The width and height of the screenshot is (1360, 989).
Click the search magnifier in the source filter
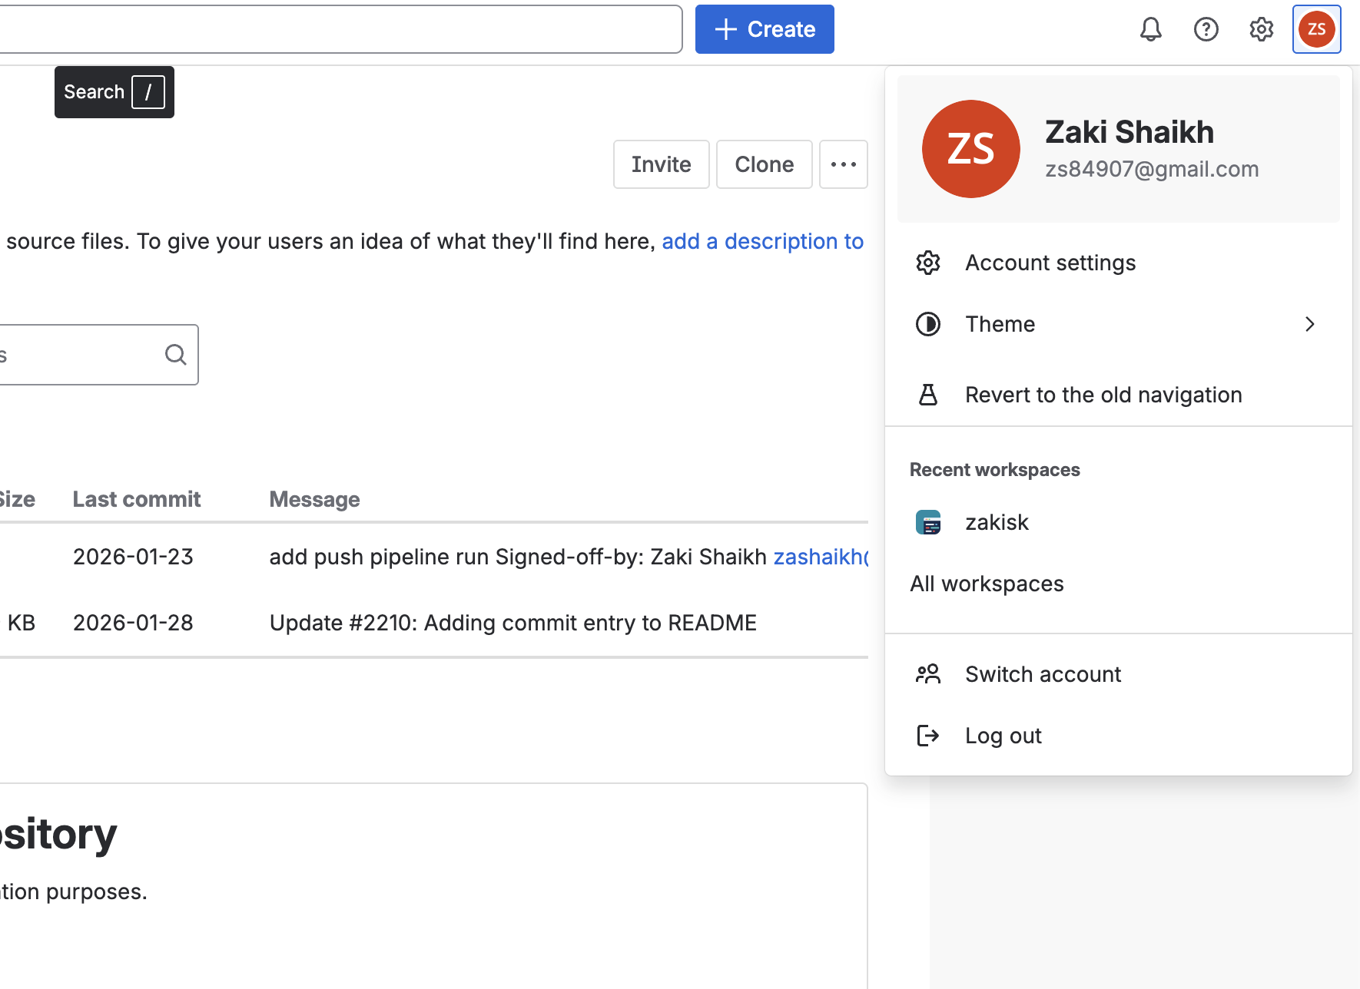click(175, 354)
